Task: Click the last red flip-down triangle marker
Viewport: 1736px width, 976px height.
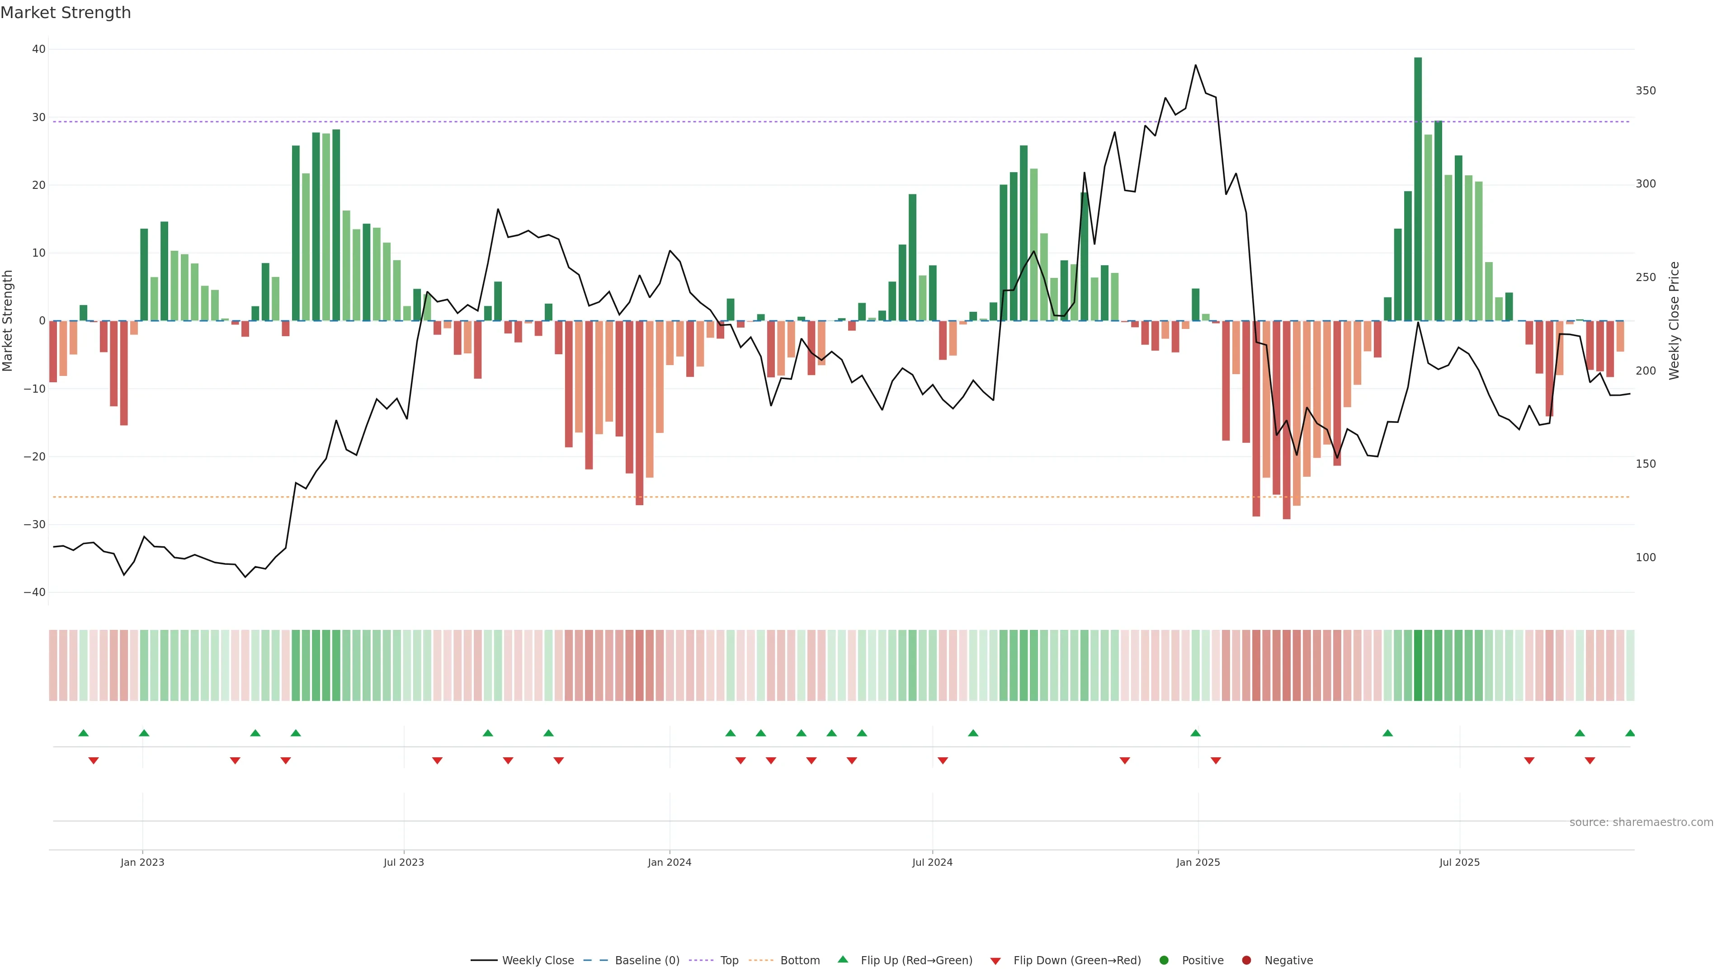Action: click(x=1590, y=760)
